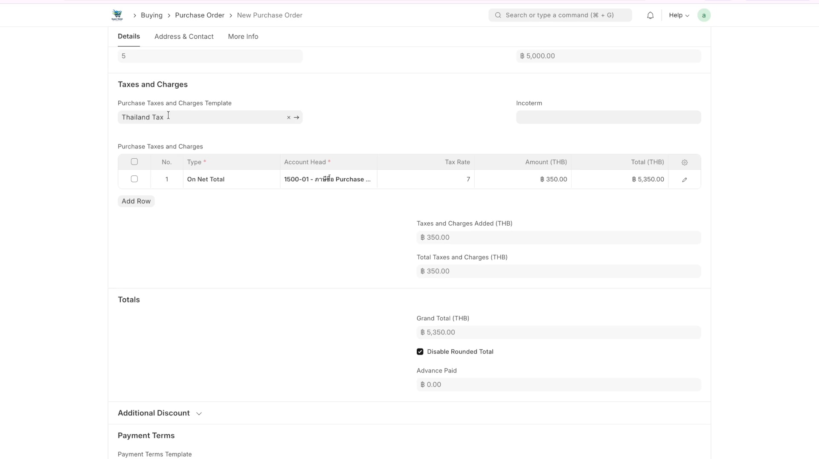Open tax table column settings gear
Image resolution: width=819 pixels, height=459 pixels.
(685, 163)
